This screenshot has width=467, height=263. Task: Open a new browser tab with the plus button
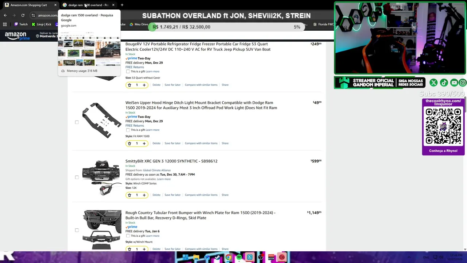coord(122,5)
